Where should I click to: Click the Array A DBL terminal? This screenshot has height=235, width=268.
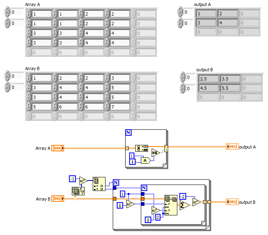[58, 148]
